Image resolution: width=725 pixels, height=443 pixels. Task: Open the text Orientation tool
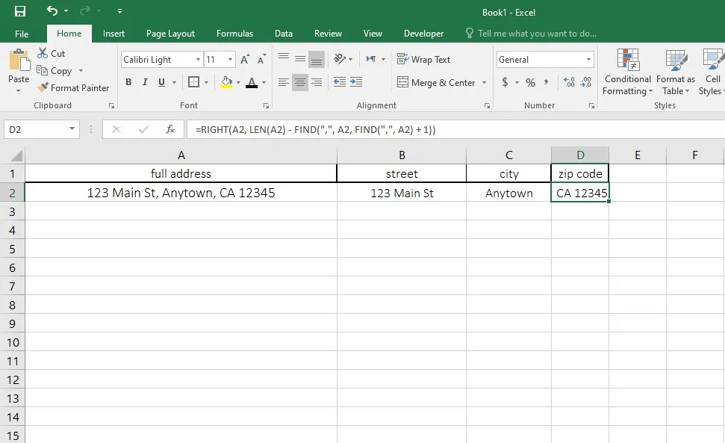point(340,59)
